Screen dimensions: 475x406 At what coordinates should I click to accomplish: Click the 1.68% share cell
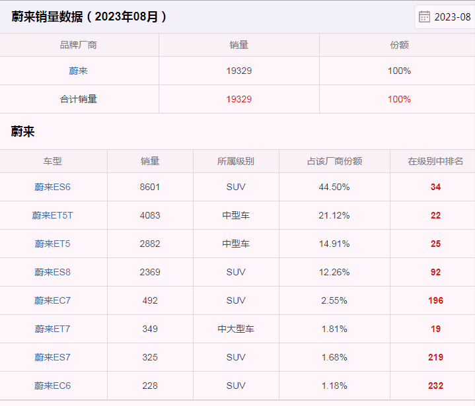334,357
